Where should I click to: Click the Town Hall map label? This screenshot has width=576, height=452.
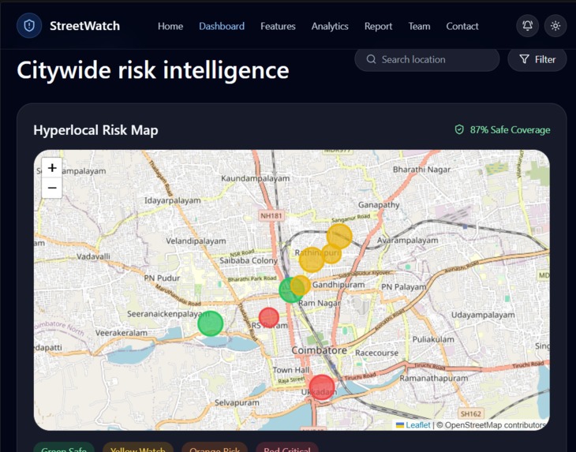pos(291,370)
